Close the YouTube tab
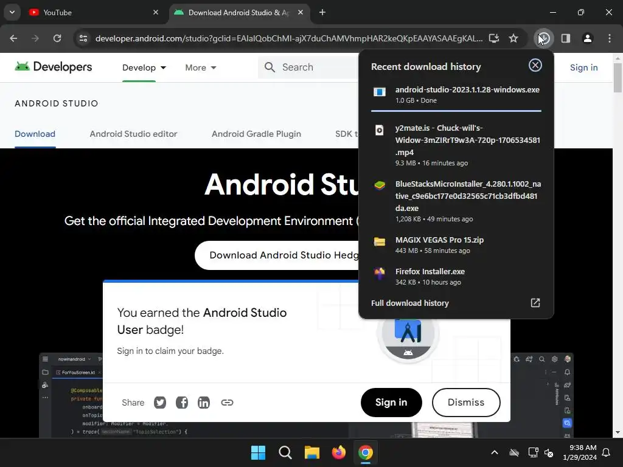Image resolution: width=623 pixels, height=467 pixels. pyautogui.click(x=156, y=12)
